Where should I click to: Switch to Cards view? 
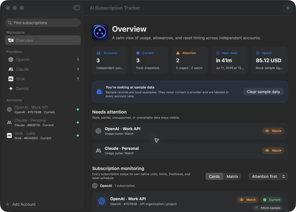[x=214, y=176]
